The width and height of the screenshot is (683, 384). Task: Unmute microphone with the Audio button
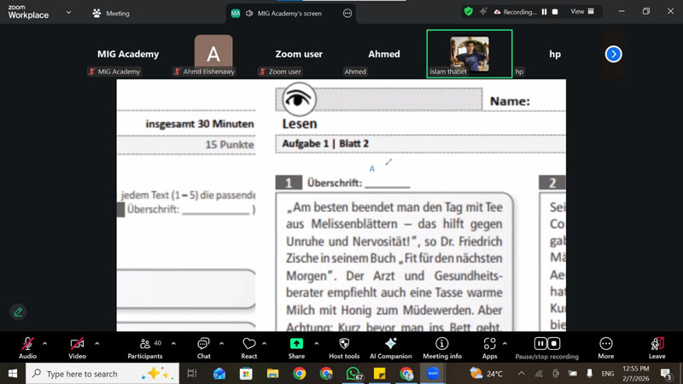(x=27, y=345)
